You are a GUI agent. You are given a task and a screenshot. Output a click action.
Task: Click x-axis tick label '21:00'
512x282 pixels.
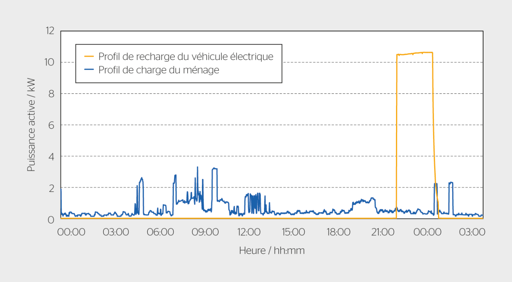tap(383, 232)
